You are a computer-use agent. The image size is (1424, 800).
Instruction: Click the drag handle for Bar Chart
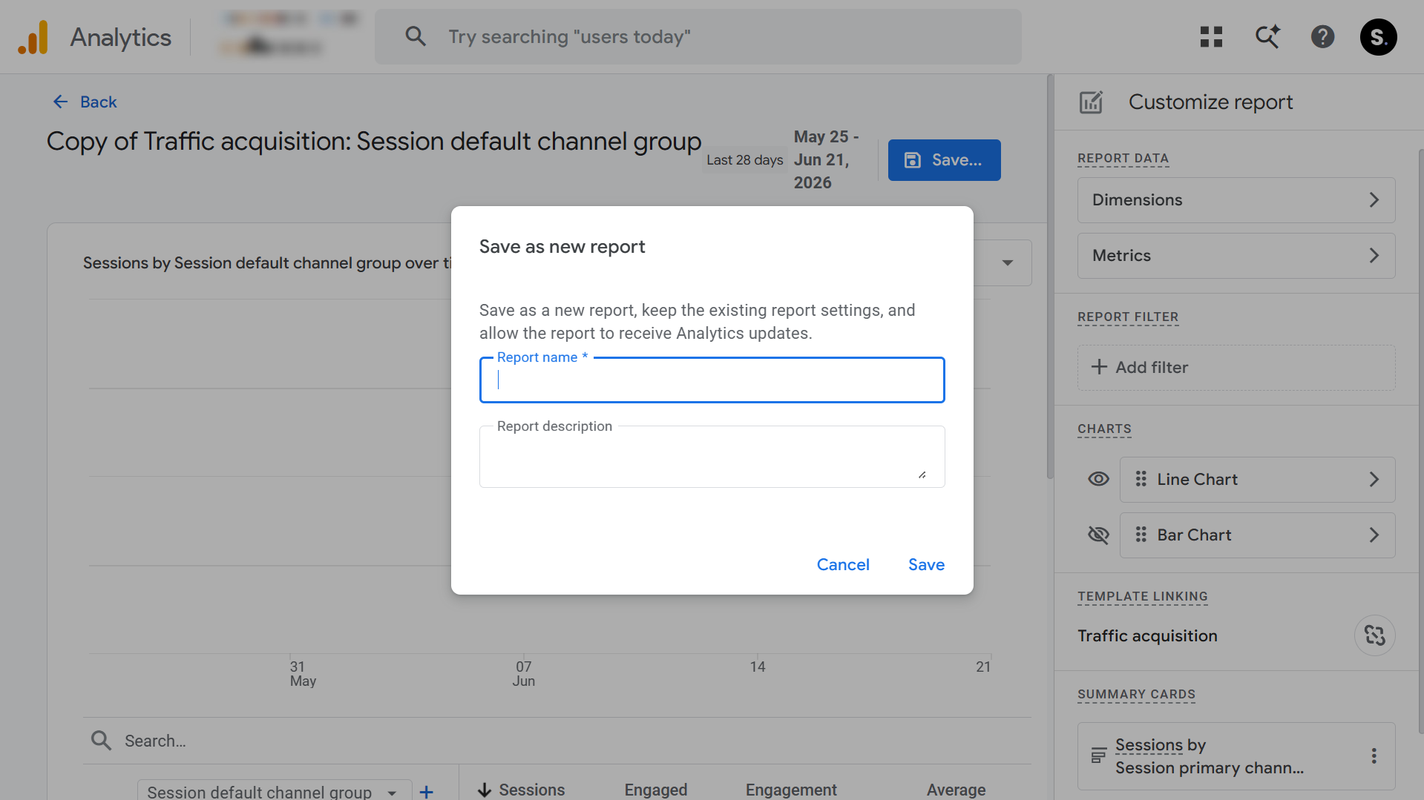1141,535
